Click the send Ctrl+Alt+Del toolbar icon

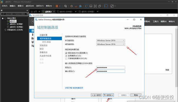pyautogui.click(x=65, y=6)
